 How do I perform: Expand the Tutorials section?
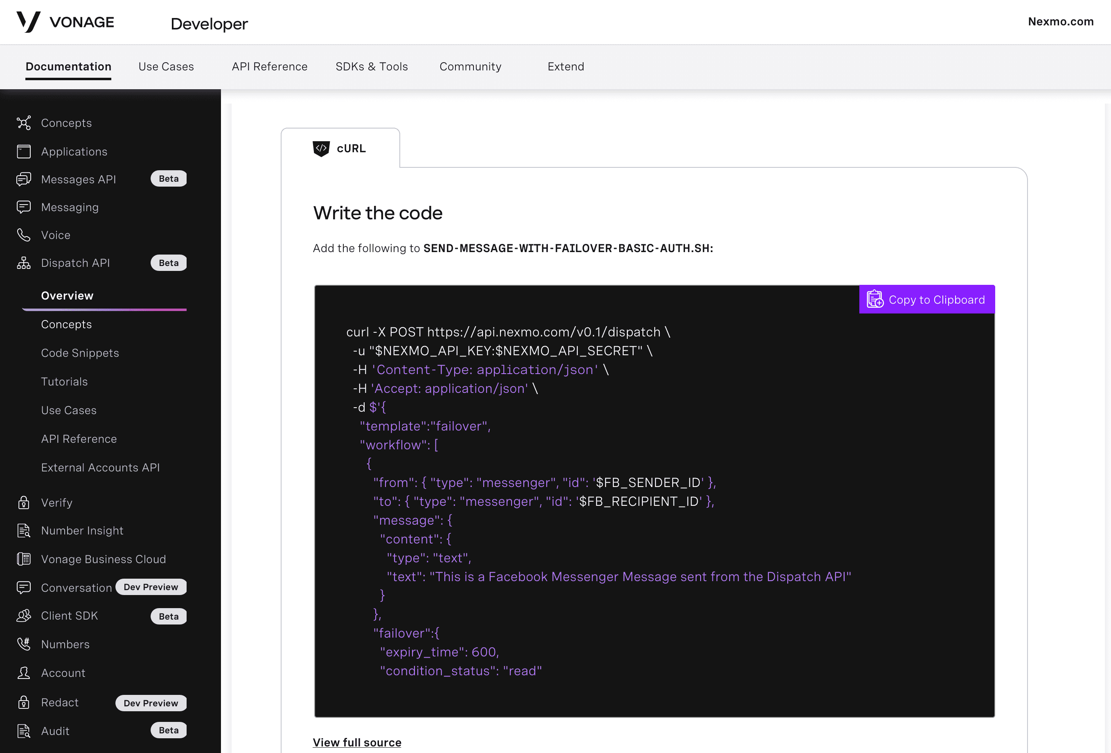pyautogui.click(x=65, y=381)
